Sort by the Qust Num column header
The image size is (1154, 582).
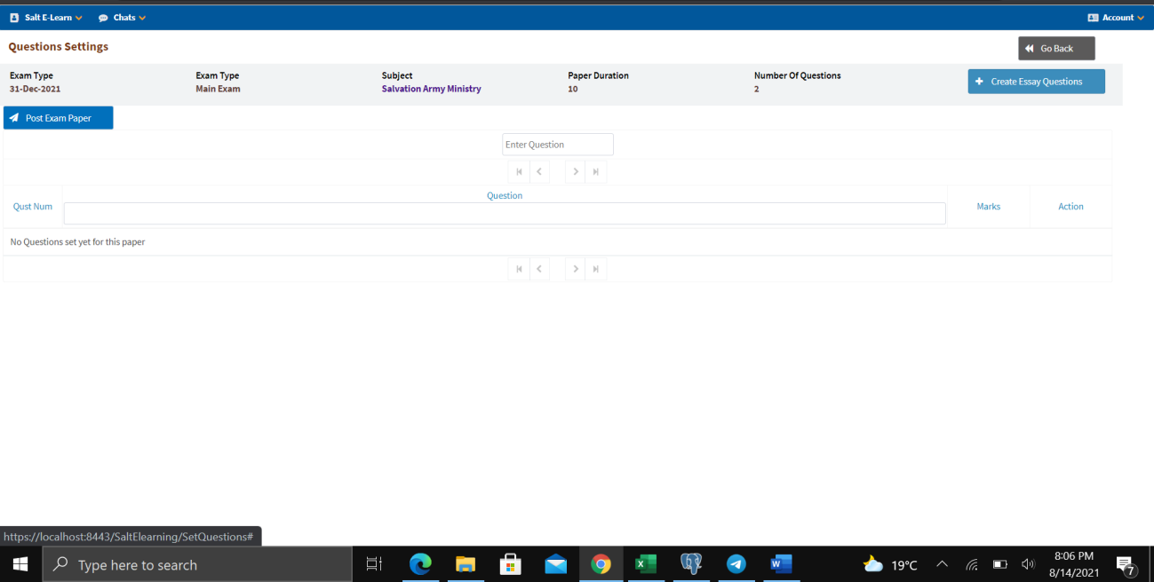point(33,207)
